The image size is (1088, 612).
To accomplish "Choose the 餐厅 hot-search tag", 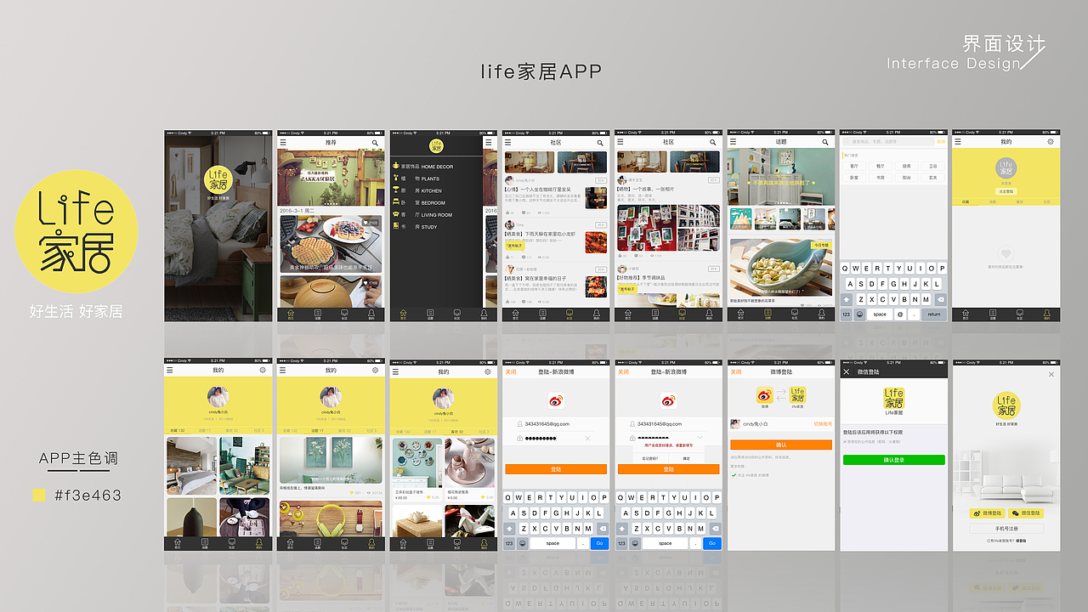I will (x=881, y=167).
